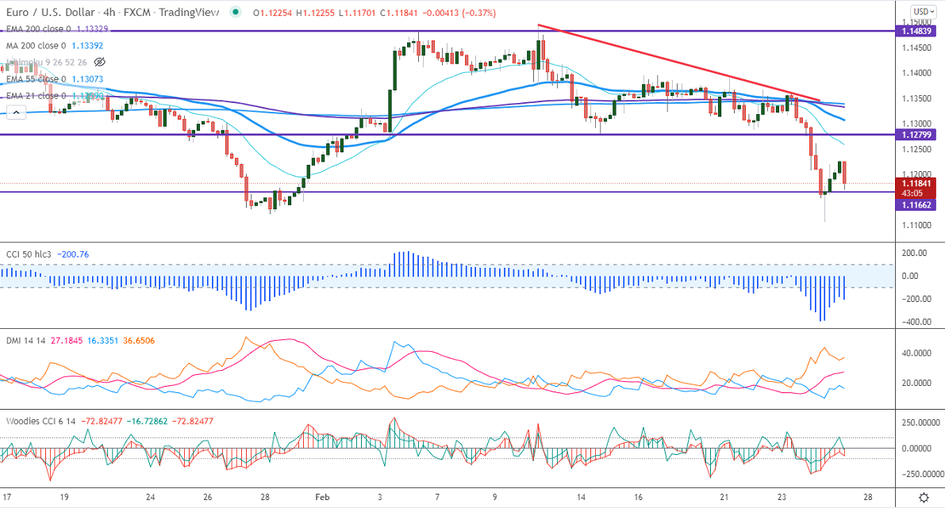Select the EMA 55 close 0 legend

(x=36, y=78)
